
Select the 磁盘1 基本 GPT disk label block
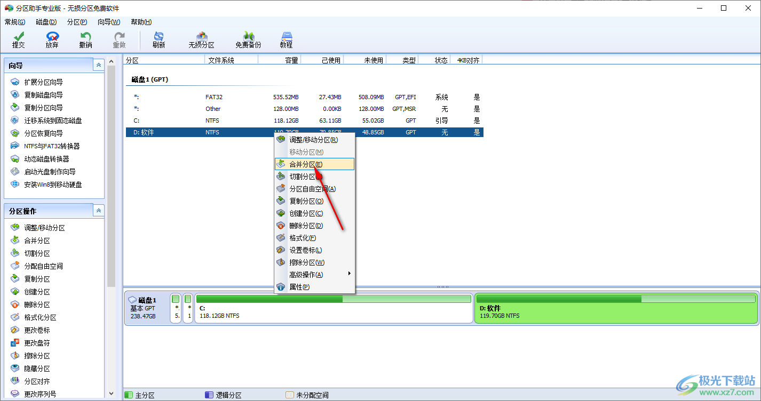tap(147, 308)
